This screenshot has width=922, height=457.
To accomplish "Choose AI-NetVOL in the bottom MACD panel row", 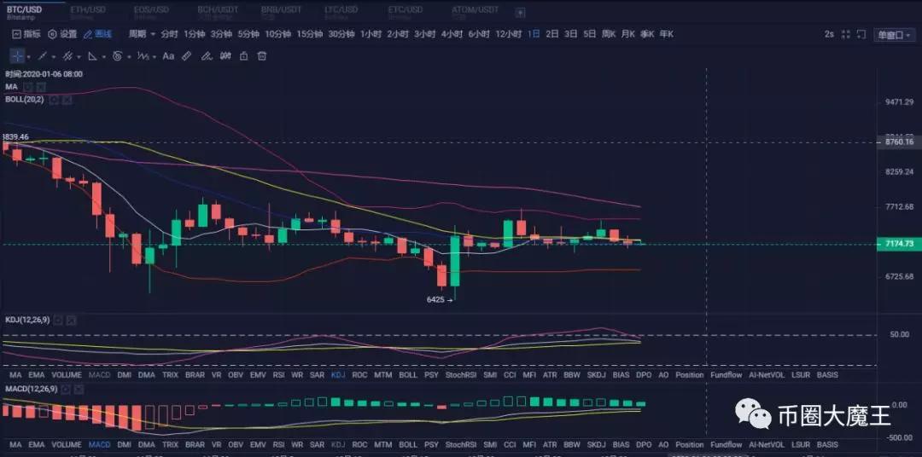I will 767,445.
